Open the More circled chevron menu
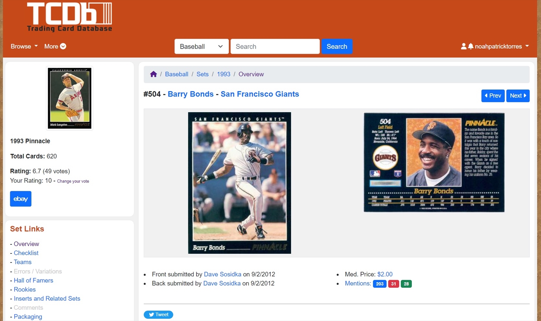541x321 pixels. (x=55, y=46)
